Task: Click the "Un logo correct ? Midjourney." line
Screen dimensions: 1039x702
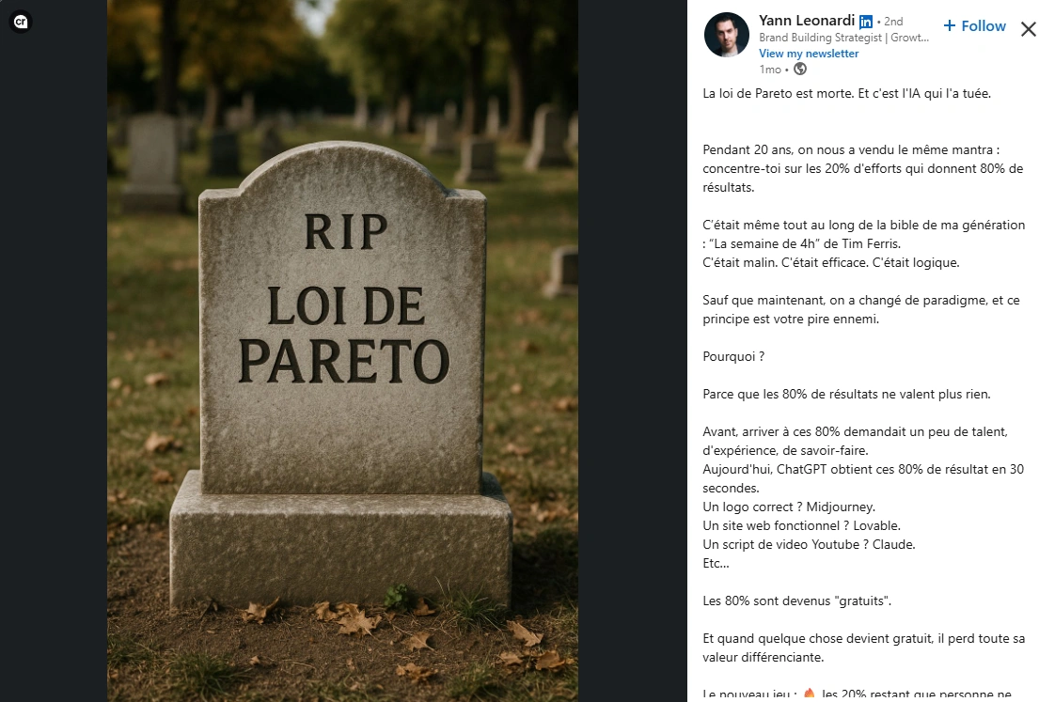Action: pos(789,507)
